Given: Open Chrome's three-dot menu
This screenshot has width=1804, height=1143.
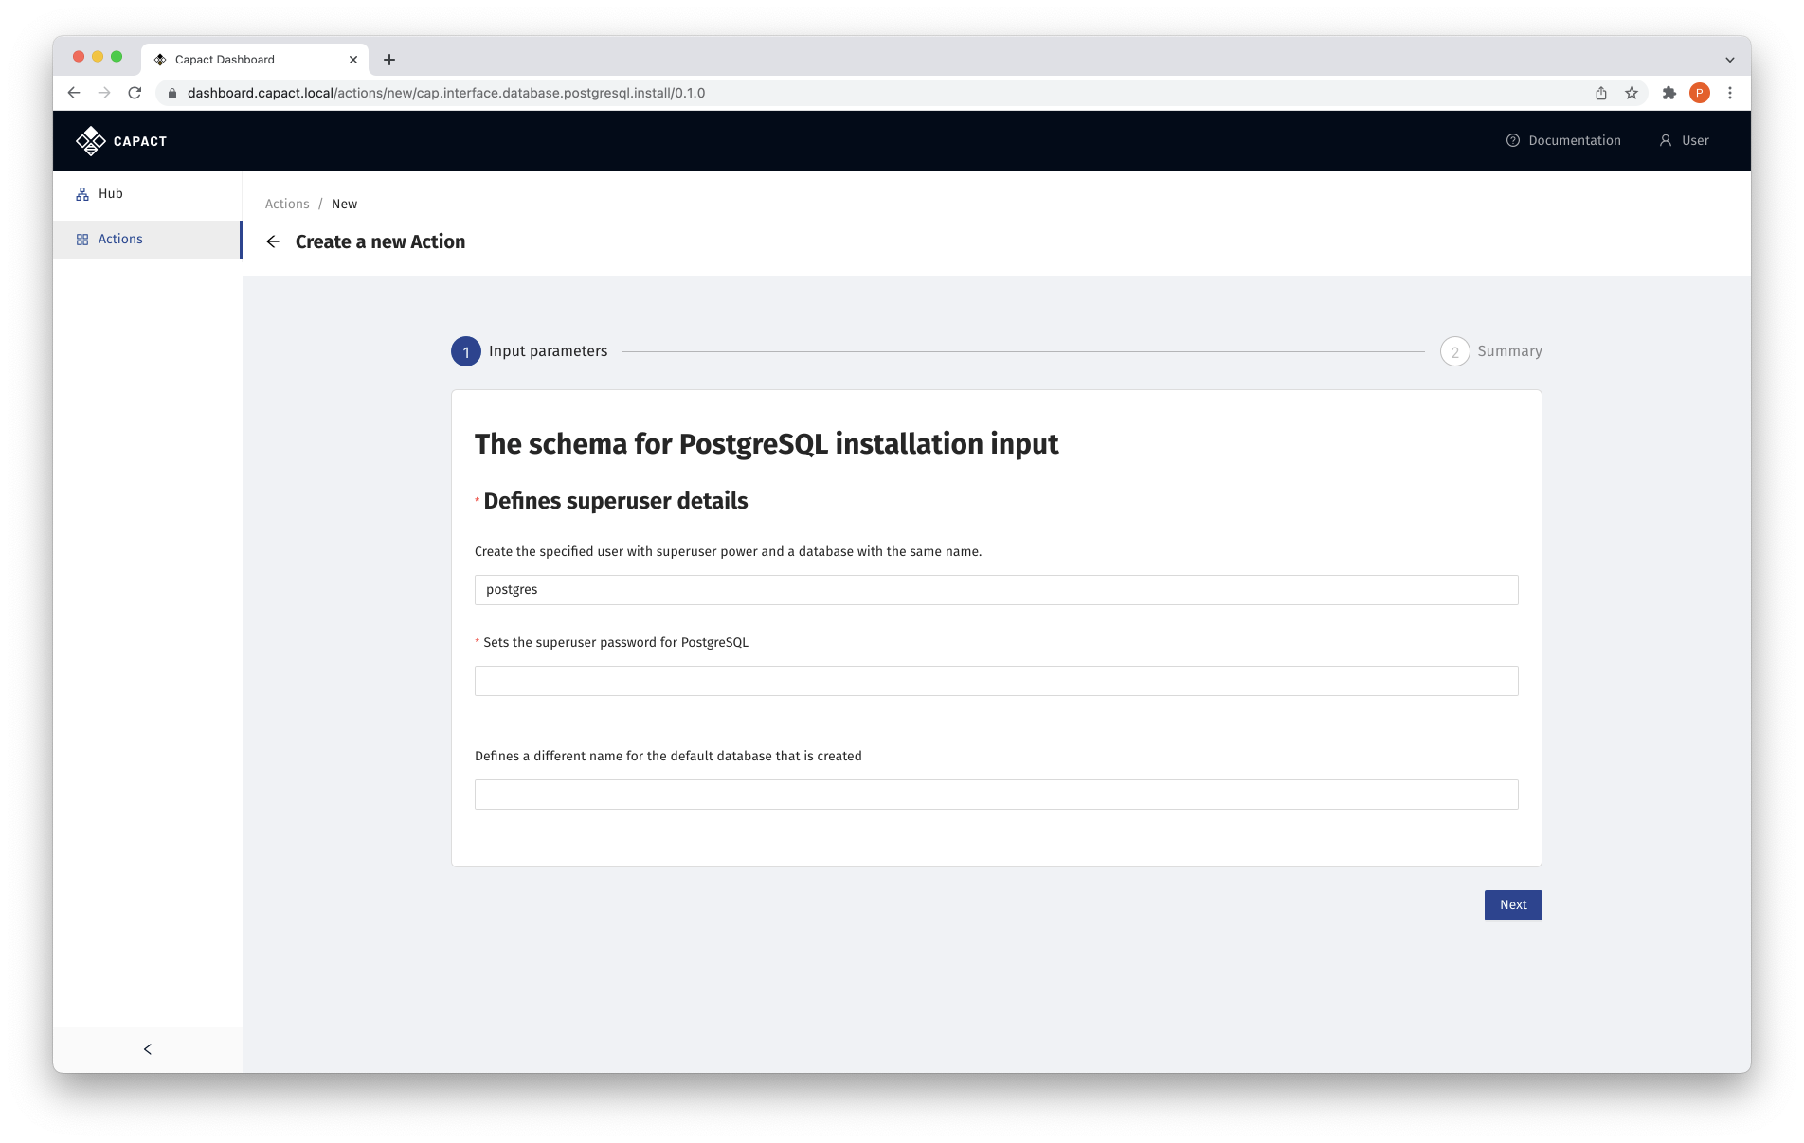Looking at the screenshot, I should 1730,93.
